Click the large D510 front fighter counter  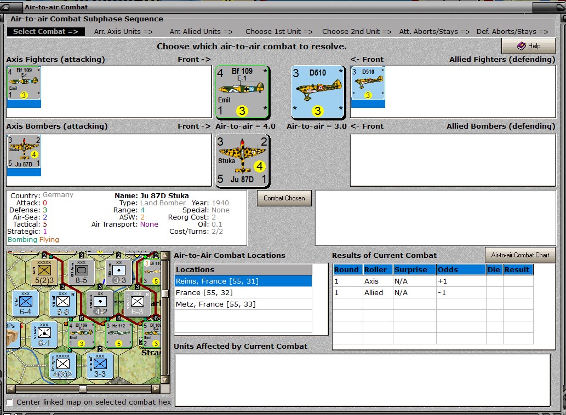(x=318, y=92)
